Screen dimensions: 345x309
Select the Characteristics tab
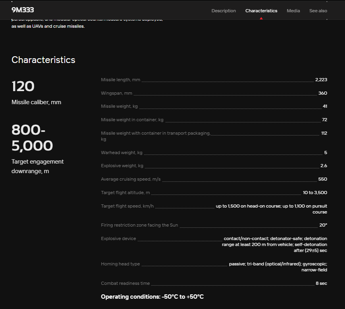tap(261, 11)
